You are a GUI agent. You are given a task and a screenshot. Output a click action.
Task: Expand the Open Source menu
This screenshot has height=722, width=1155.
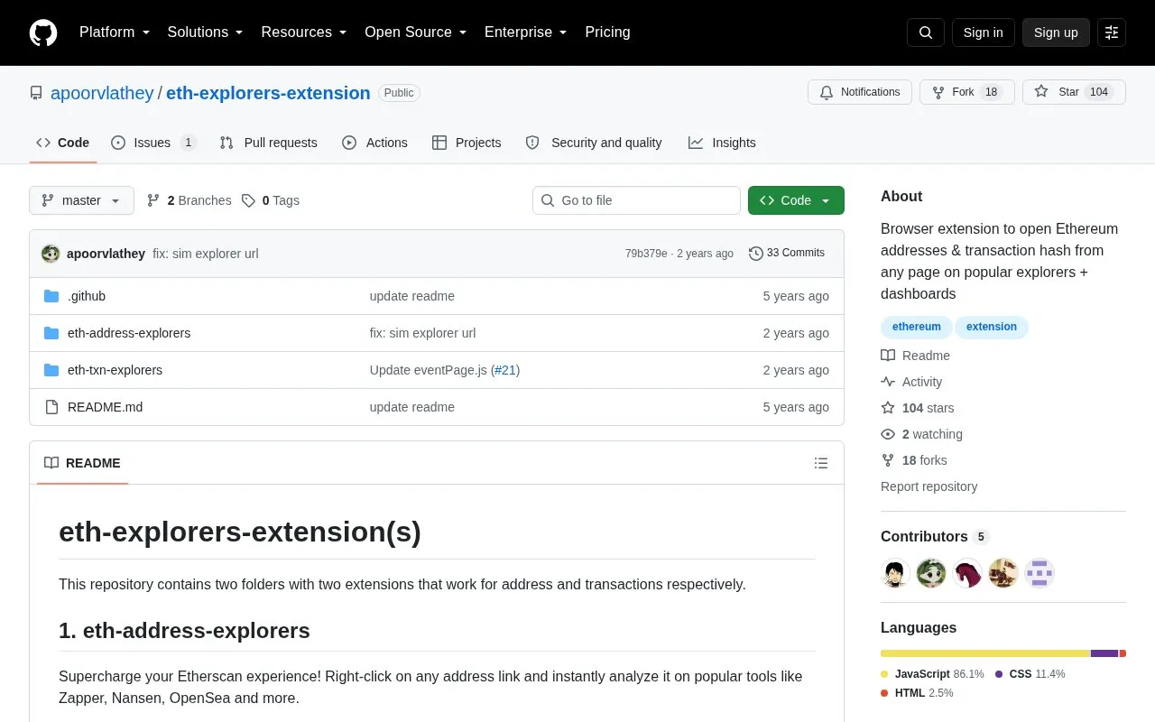[415, 32]
